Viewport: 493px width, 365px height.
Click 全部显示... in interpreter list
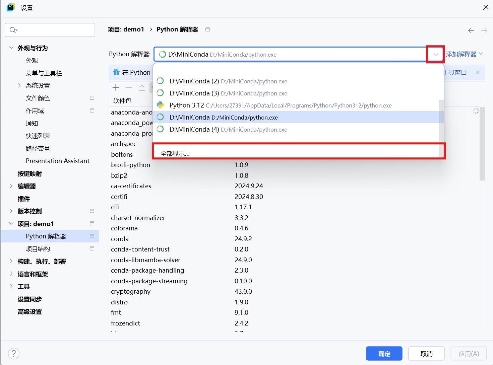175,154
